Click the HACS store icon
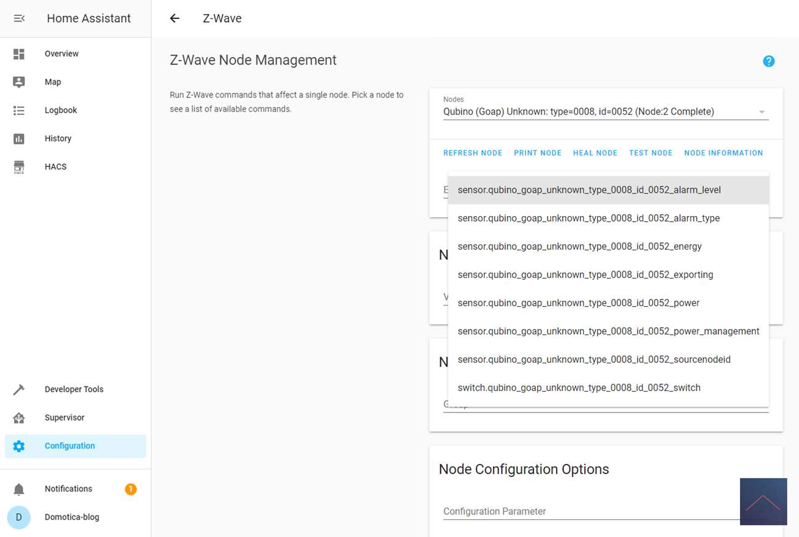 [x=19, y=167]
